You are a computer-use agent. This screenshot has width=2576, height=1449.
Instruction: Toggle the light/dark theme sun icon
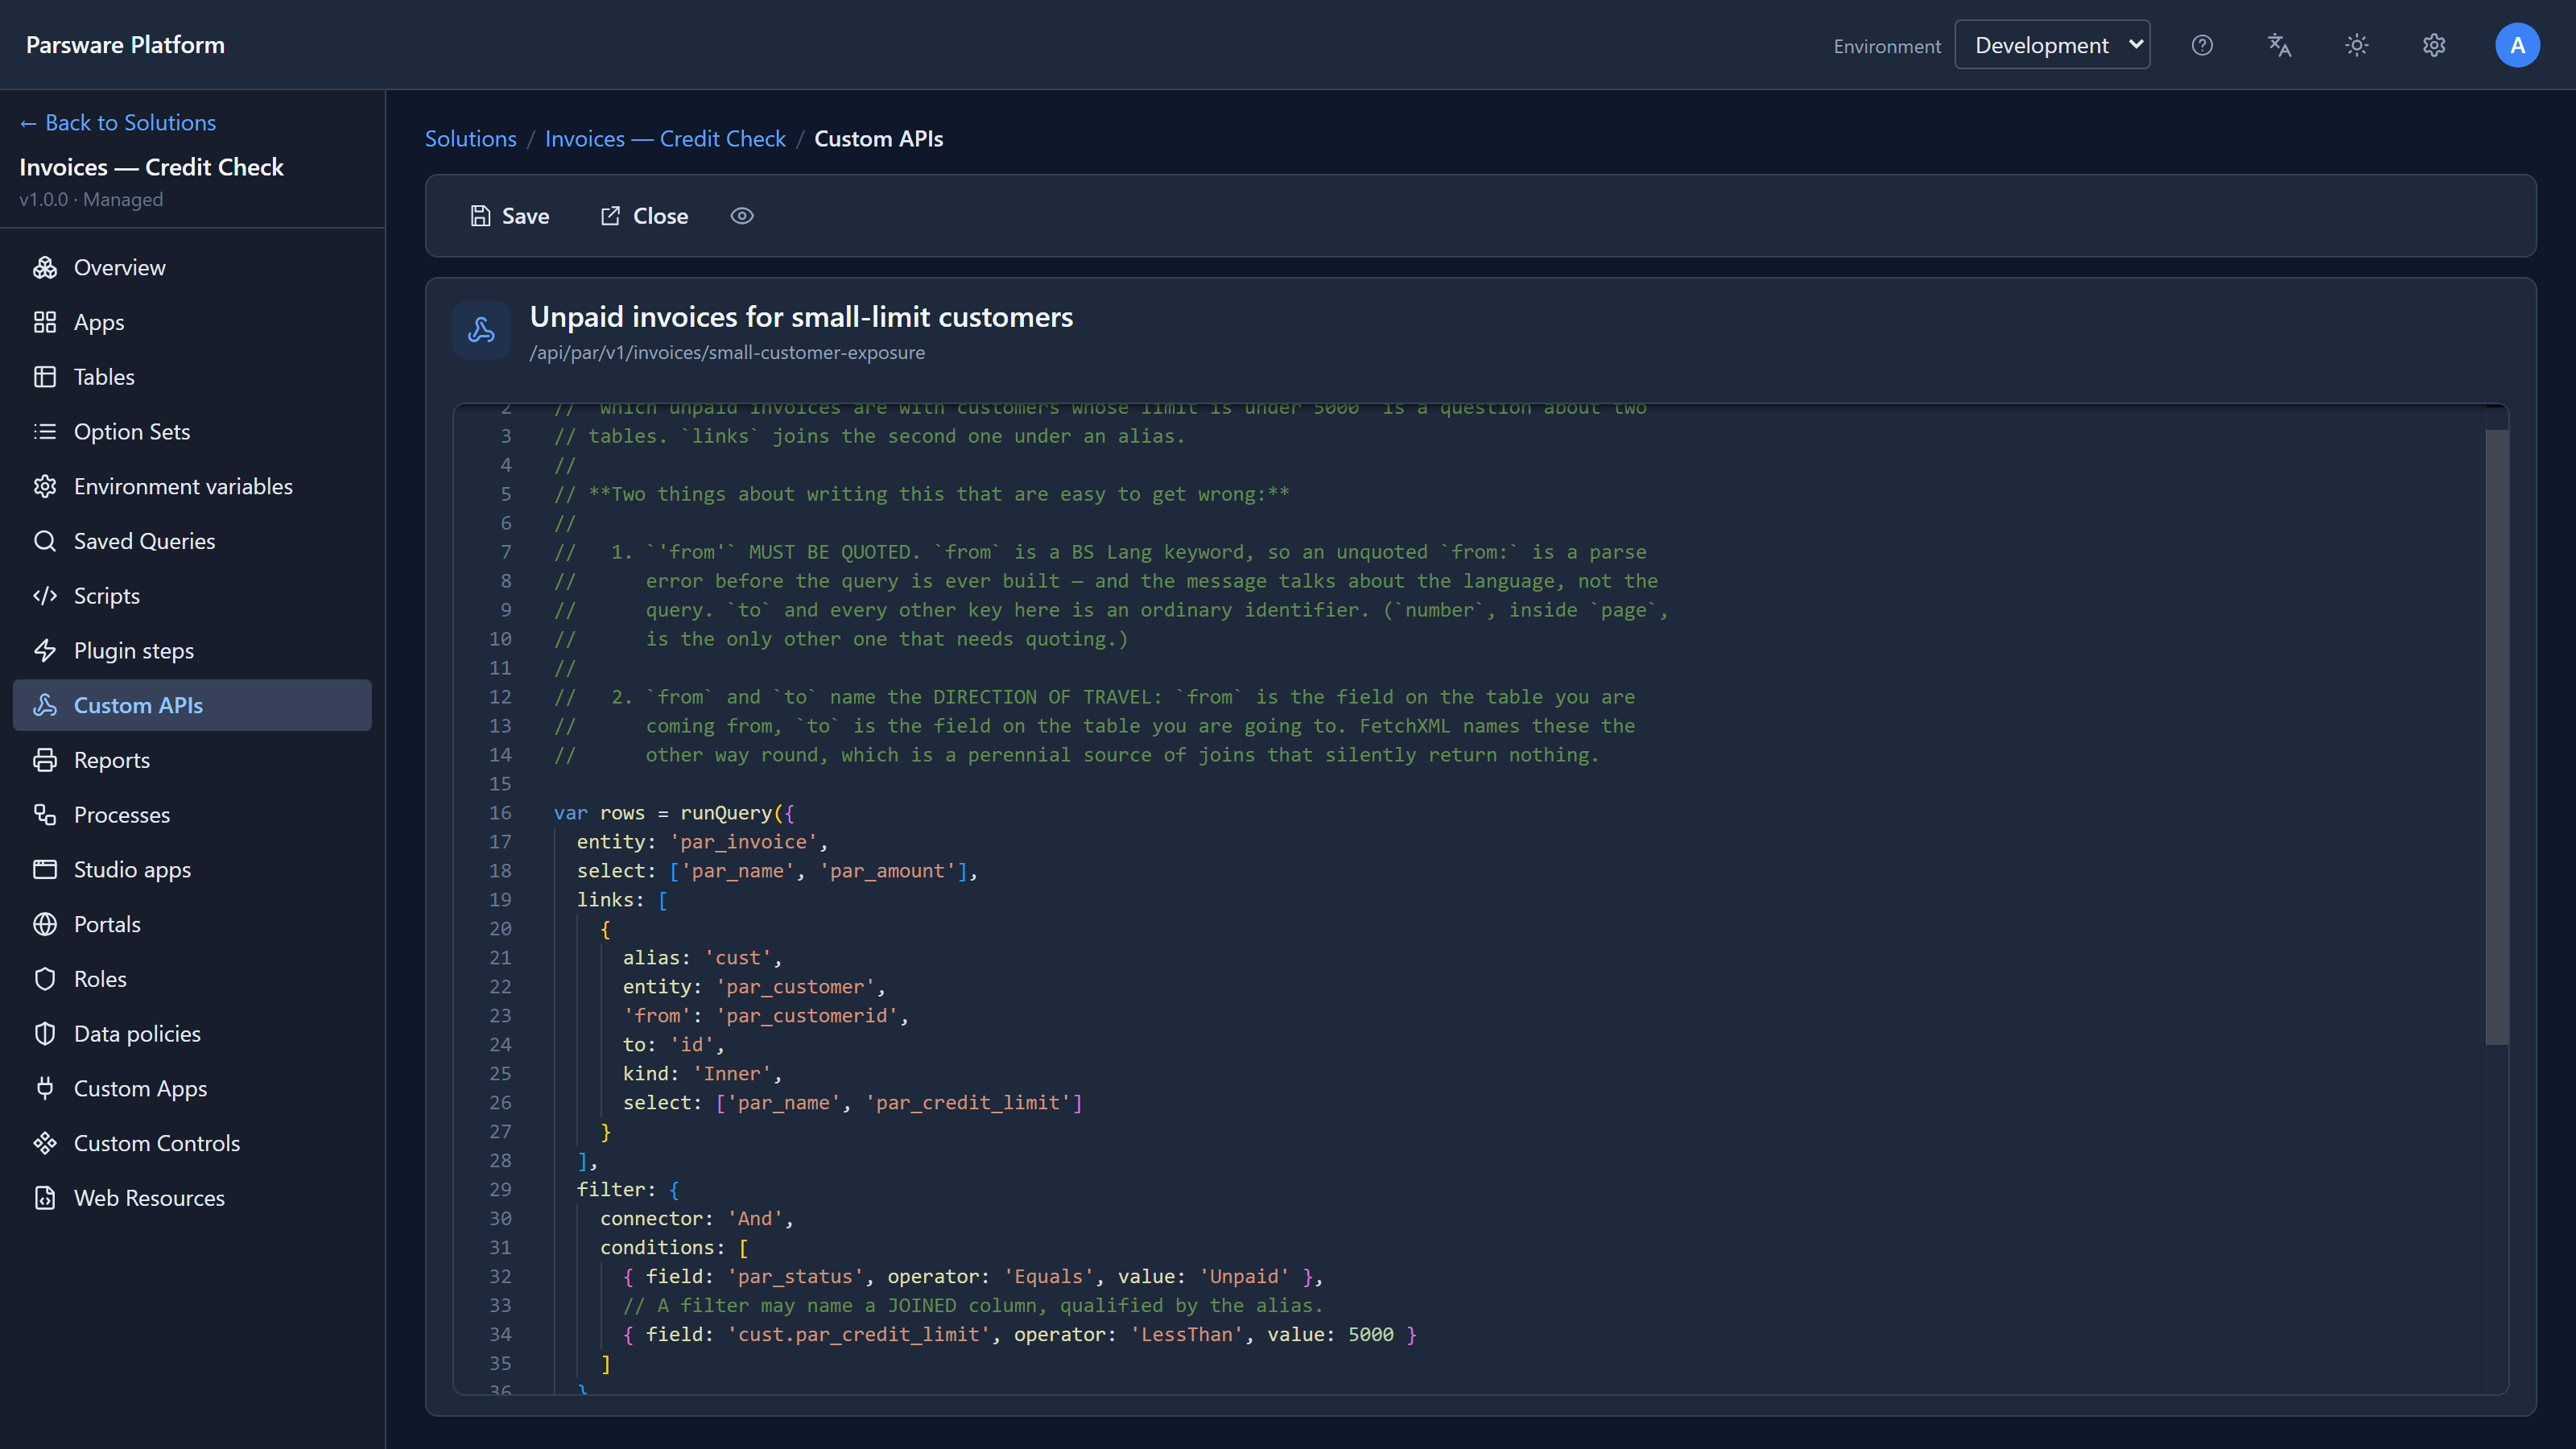[2357, 45]
